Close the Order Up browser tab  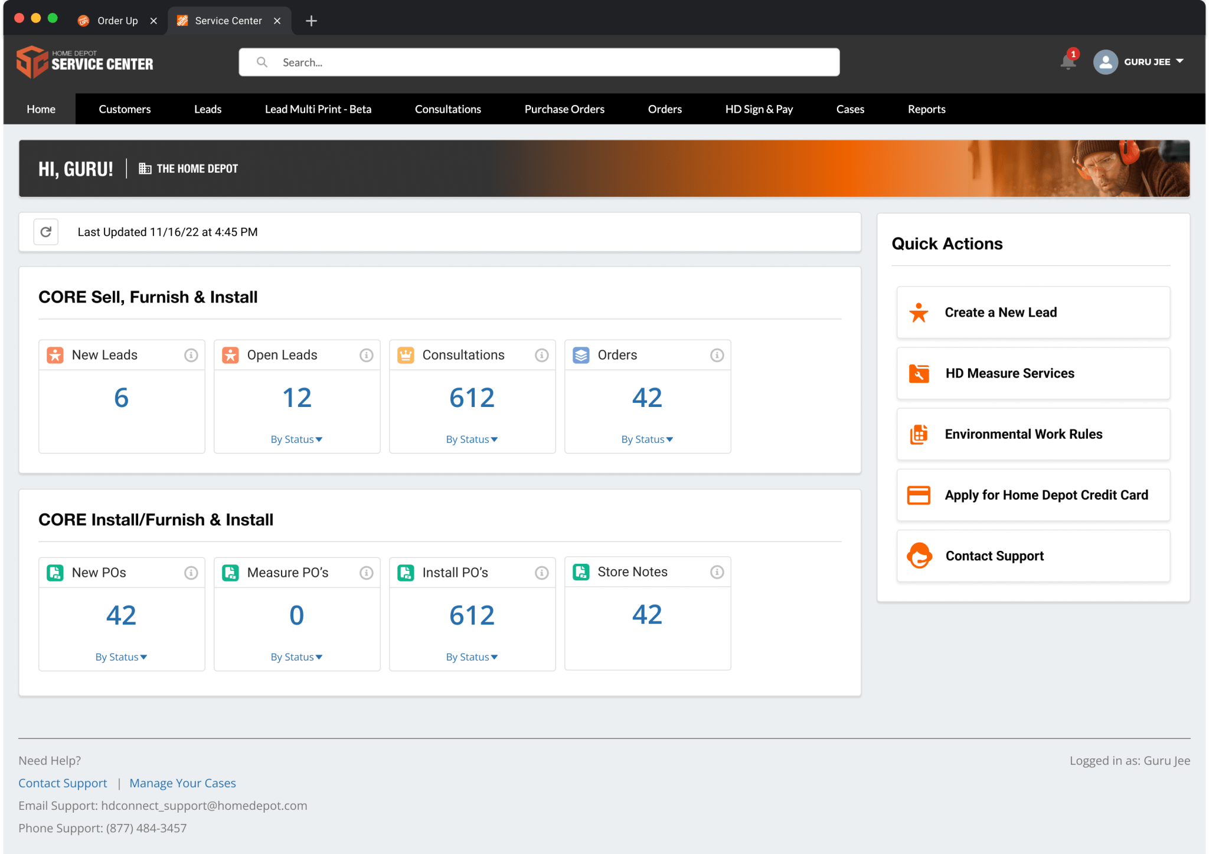tap(153, 21)
